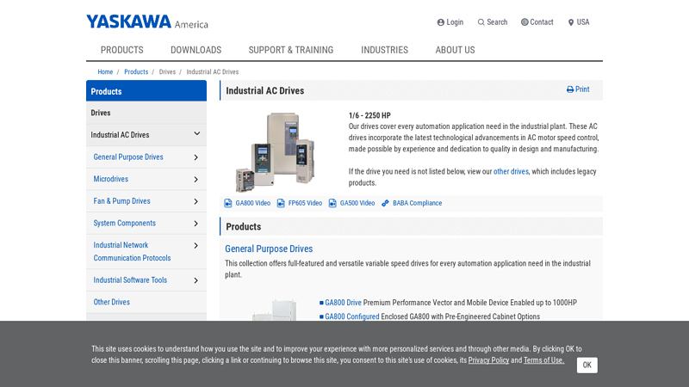The height and width of the screenshot is (387, 689).
Task: Select the USA region link
Action: [583, 22]
